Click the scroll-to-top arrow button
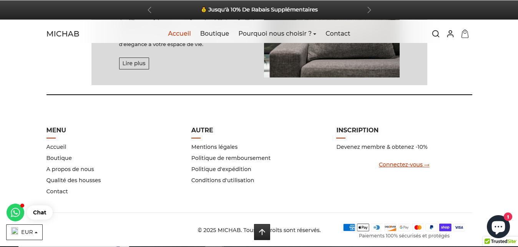The height and width of the screenshot is (247, 518). [x=262, y=232]
